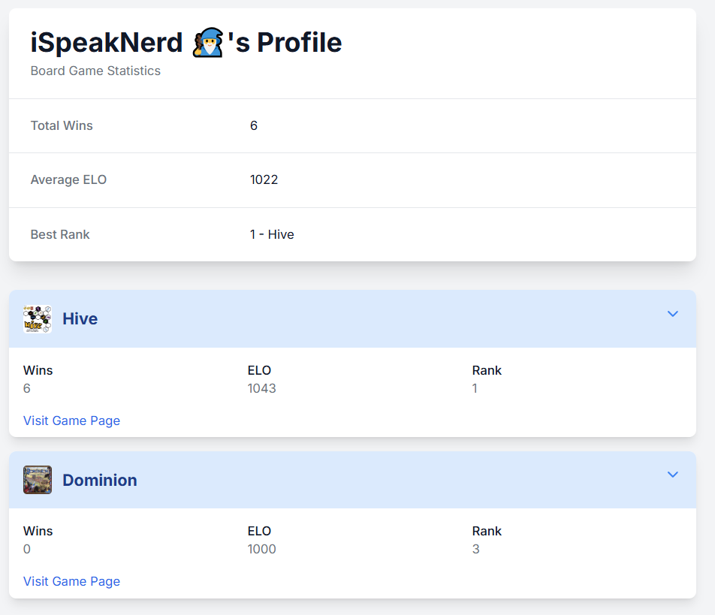The height and width of the screenshot is (615, 715).
Task: Collapse the Dominion section chevron
Action: click(673, 475)
